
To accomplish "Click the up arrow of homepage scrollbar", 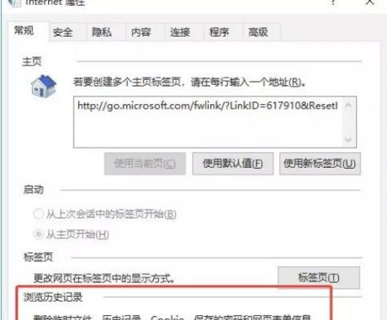I will [348, 106].
